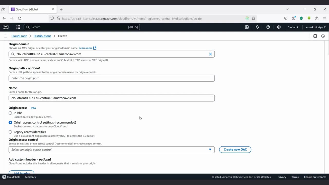
Task: Bookmark this page with the star icon
Action: [253, 18]
